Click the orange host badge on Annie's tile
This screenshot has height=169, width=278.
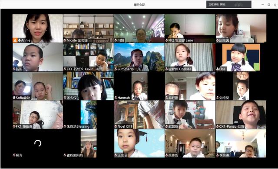(15, 40)
